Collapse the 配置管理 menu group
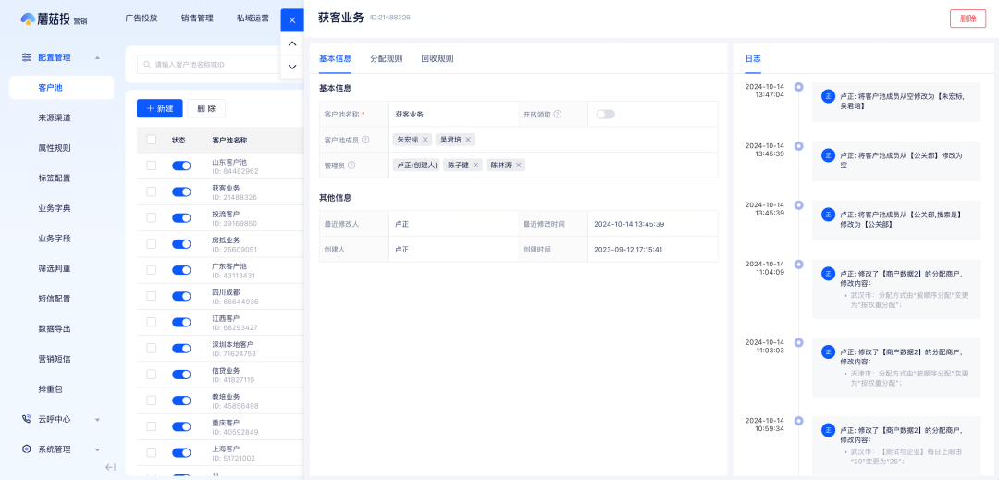 pos(97,57)
